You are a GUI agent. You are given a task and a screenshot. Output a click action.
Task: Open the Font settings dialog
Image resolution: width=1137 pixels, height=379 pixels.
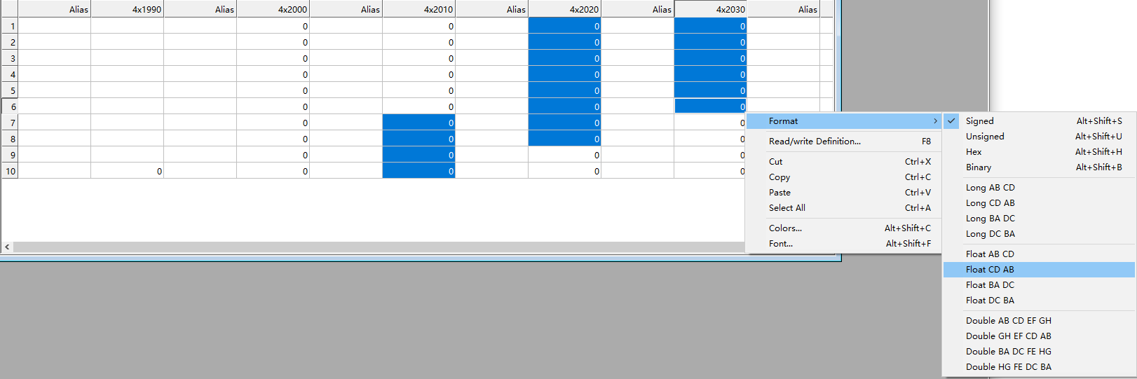[780, 244]
